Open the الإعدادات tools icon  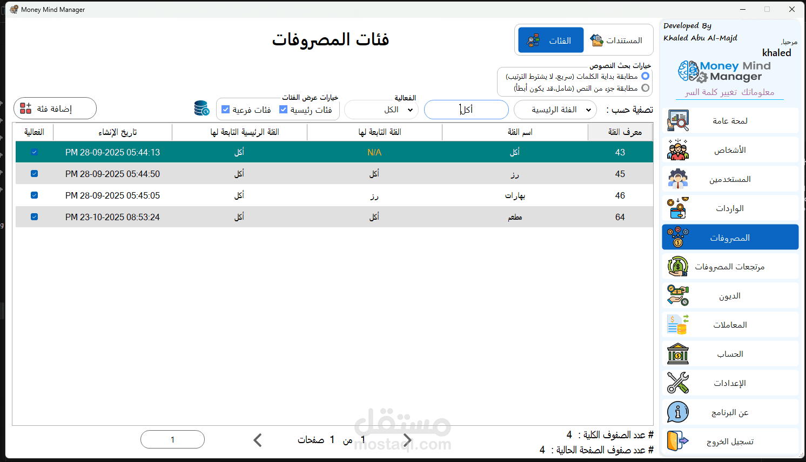point(678,383)
